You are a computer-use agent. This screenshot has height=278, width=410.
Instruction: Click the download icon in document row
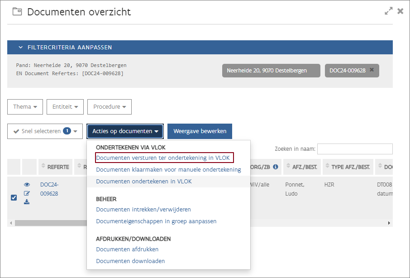pos(27,202)
